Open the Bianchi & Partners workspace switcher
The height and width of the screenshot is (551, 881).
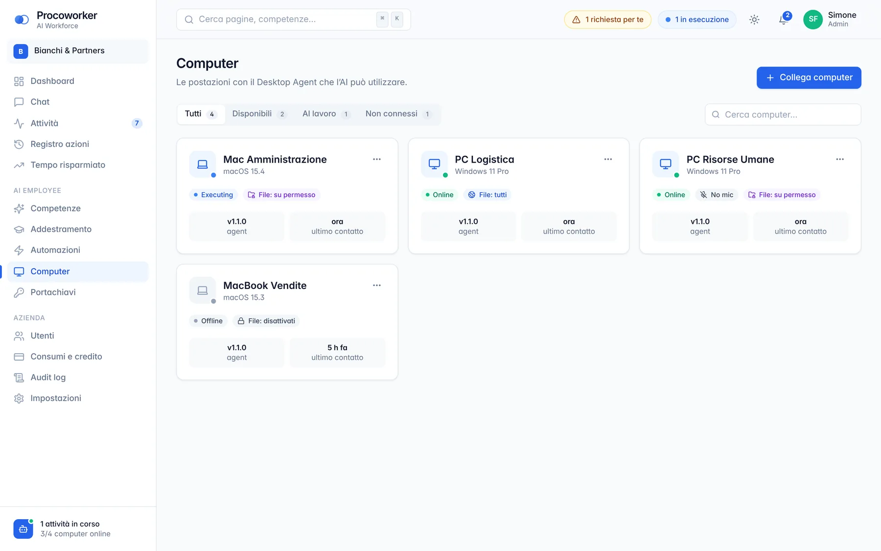click(x=78, y=51)
